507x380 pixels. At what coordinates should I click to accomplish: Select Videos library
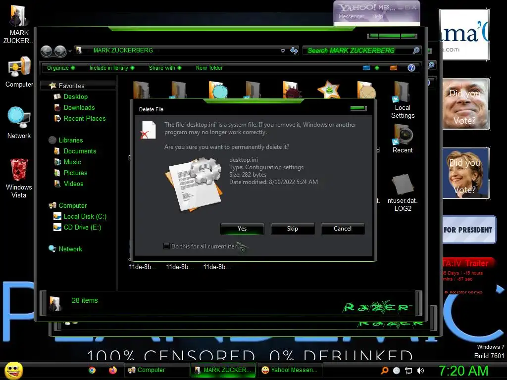73,184
